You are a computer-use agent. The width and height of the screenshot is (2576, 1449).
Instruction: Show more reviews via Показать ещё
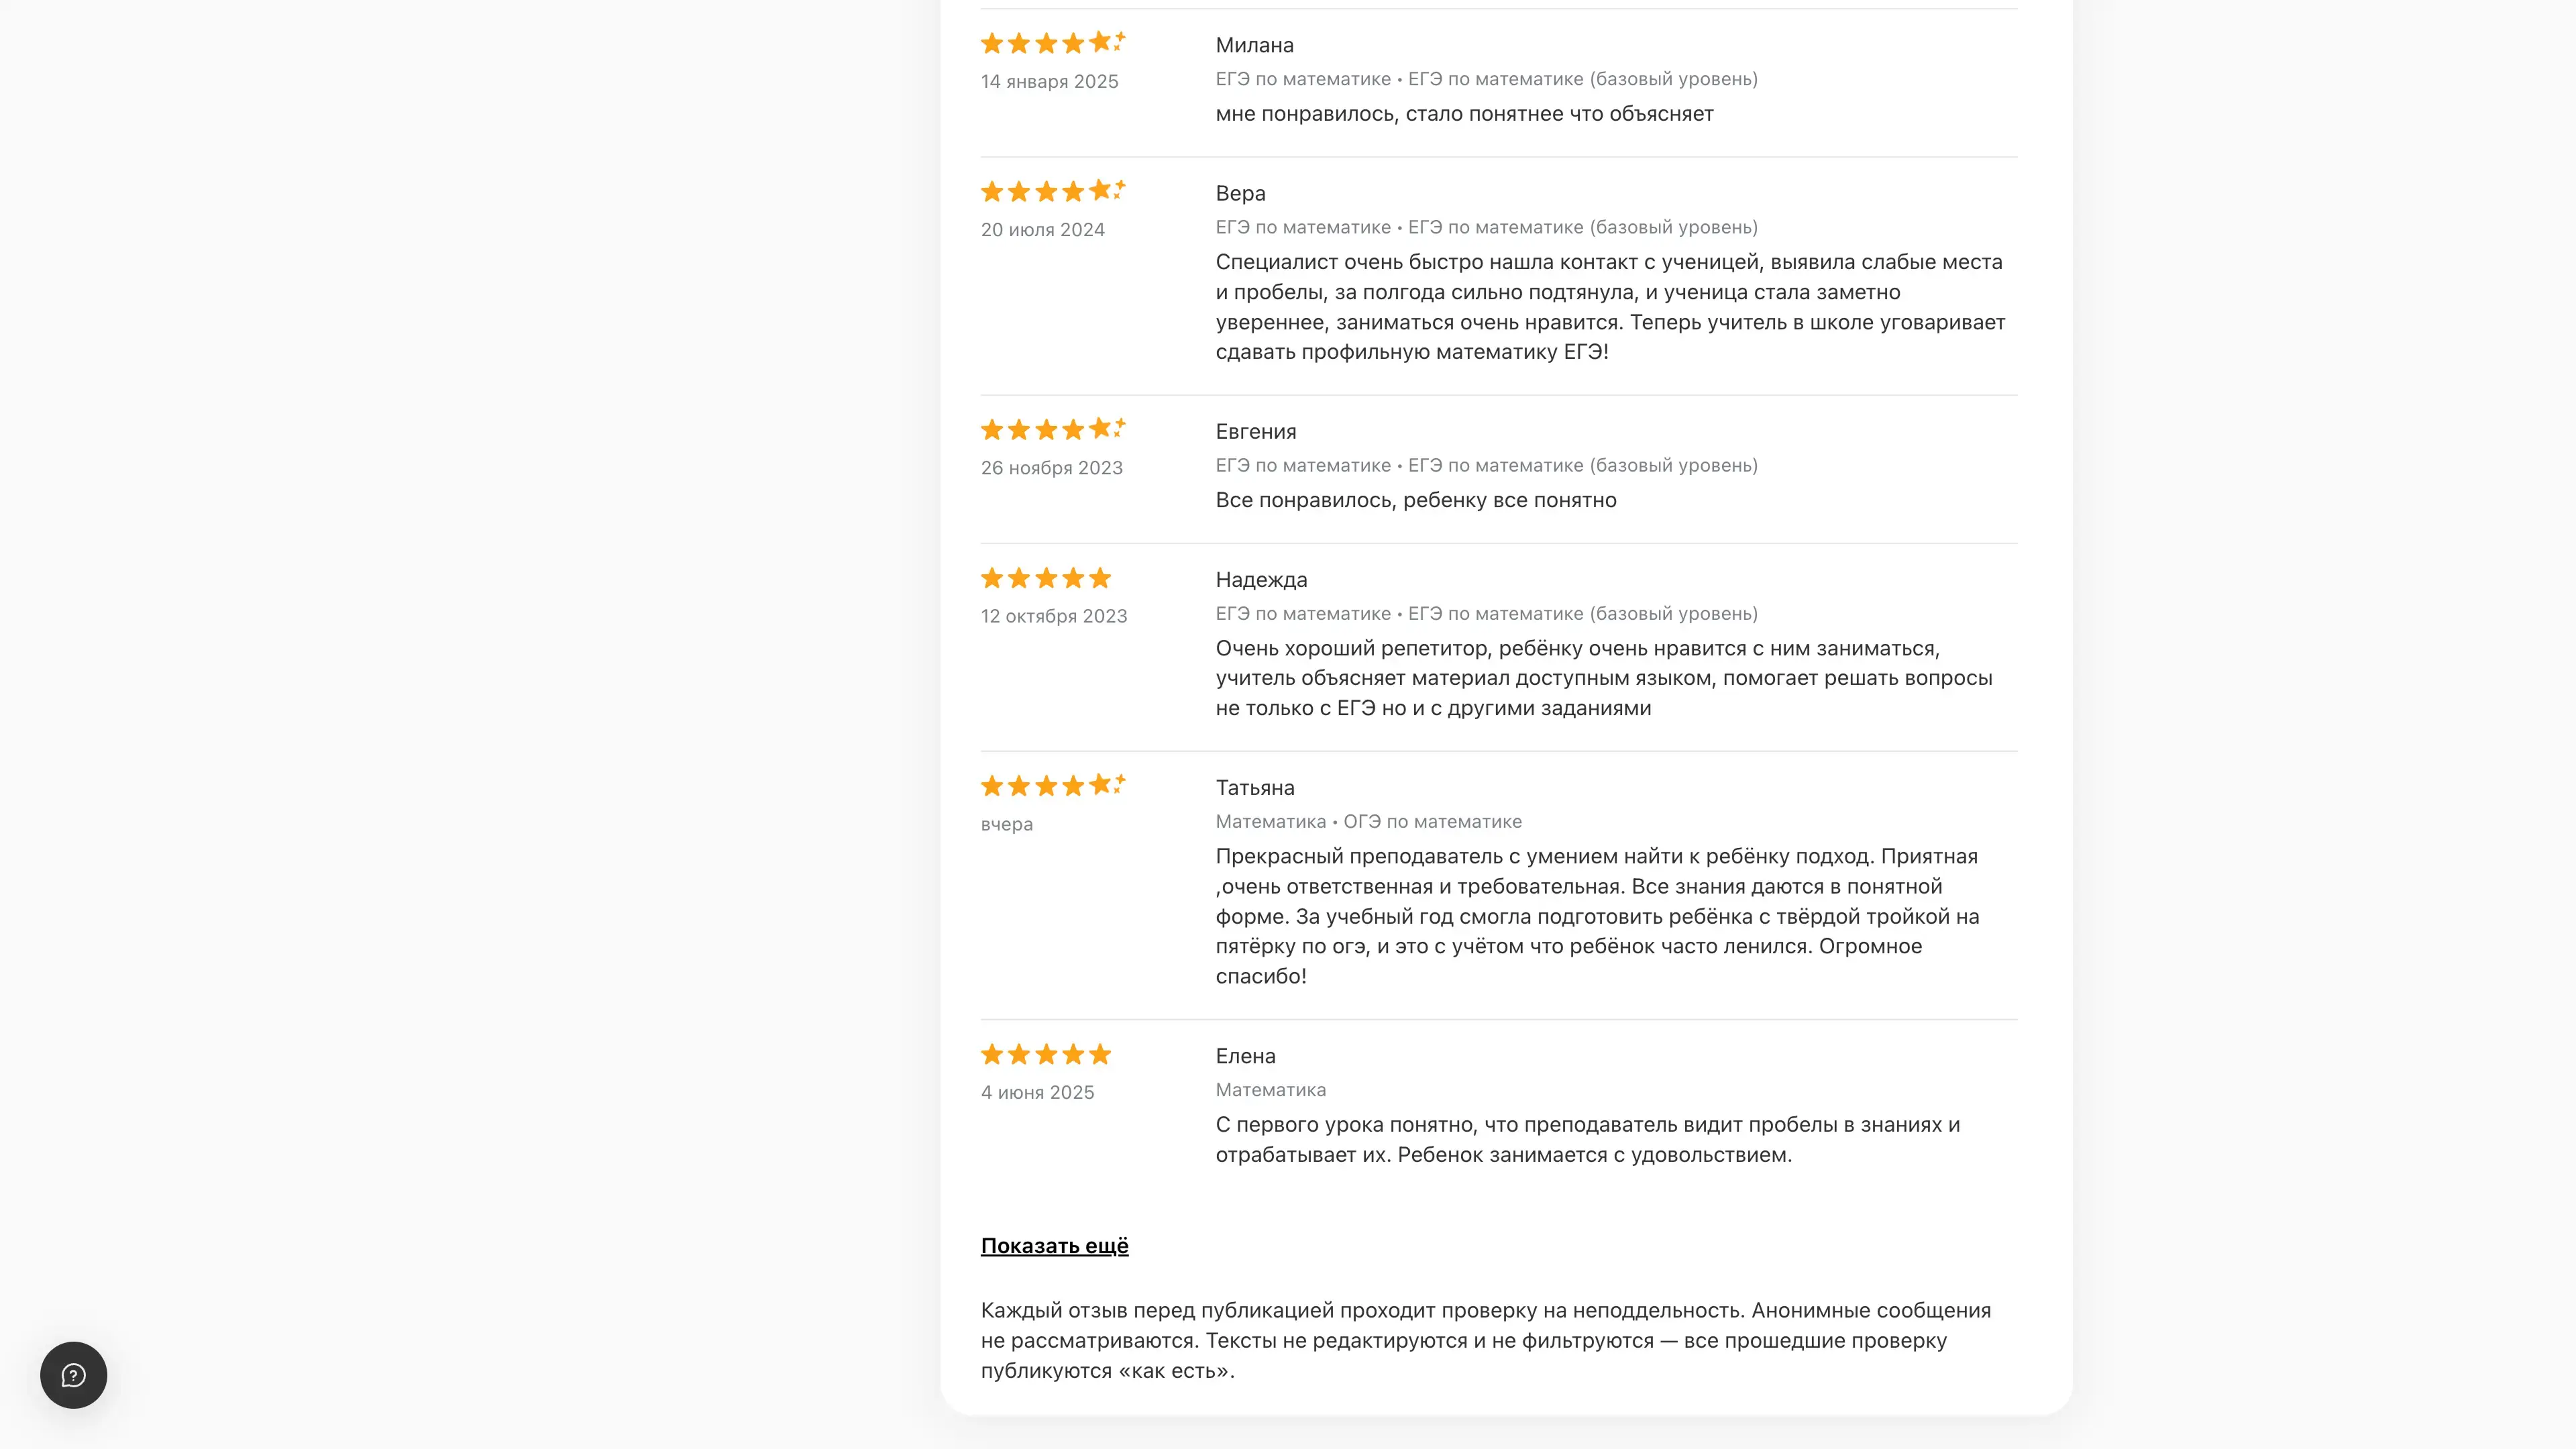[x=1054, y=1246]
